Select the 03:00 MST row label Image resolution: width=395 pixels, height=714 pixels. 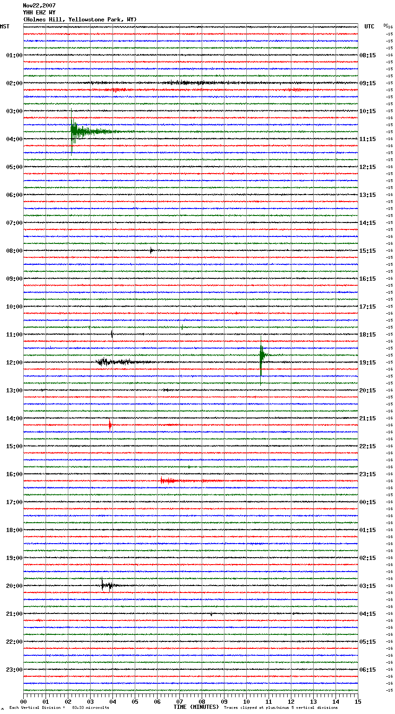[14, 111]
